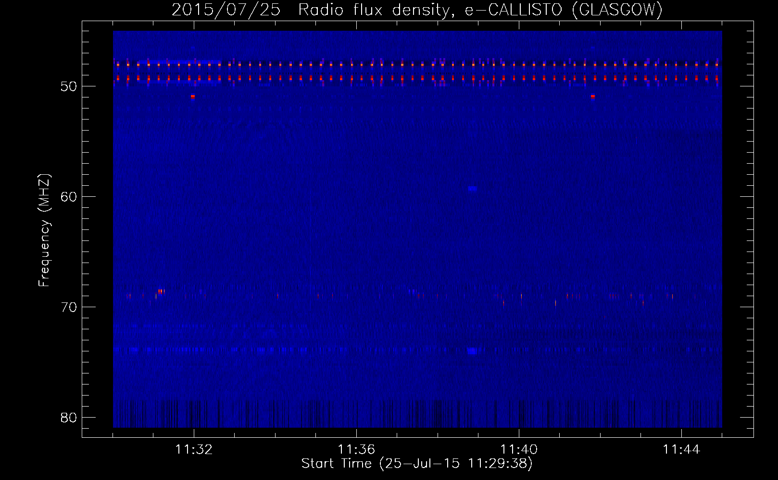
Task: Click the Frequency (MHZ) axis label
Action: [44, 230]
